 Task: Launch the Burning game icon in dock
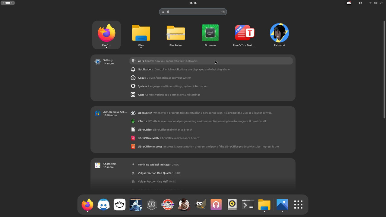point(136,205)
